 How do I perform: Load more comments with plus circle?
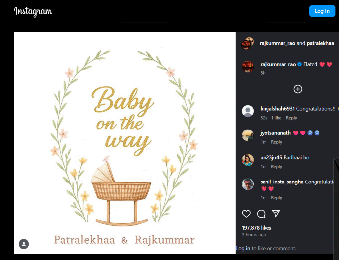pyautogui.click(x=298, y=89)
